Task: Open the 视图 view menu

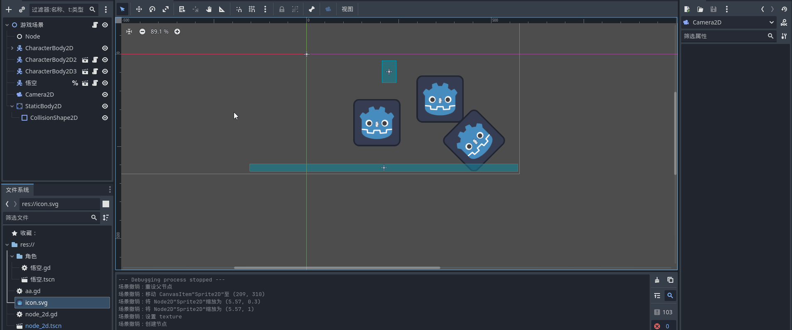Action: (347, 9)
